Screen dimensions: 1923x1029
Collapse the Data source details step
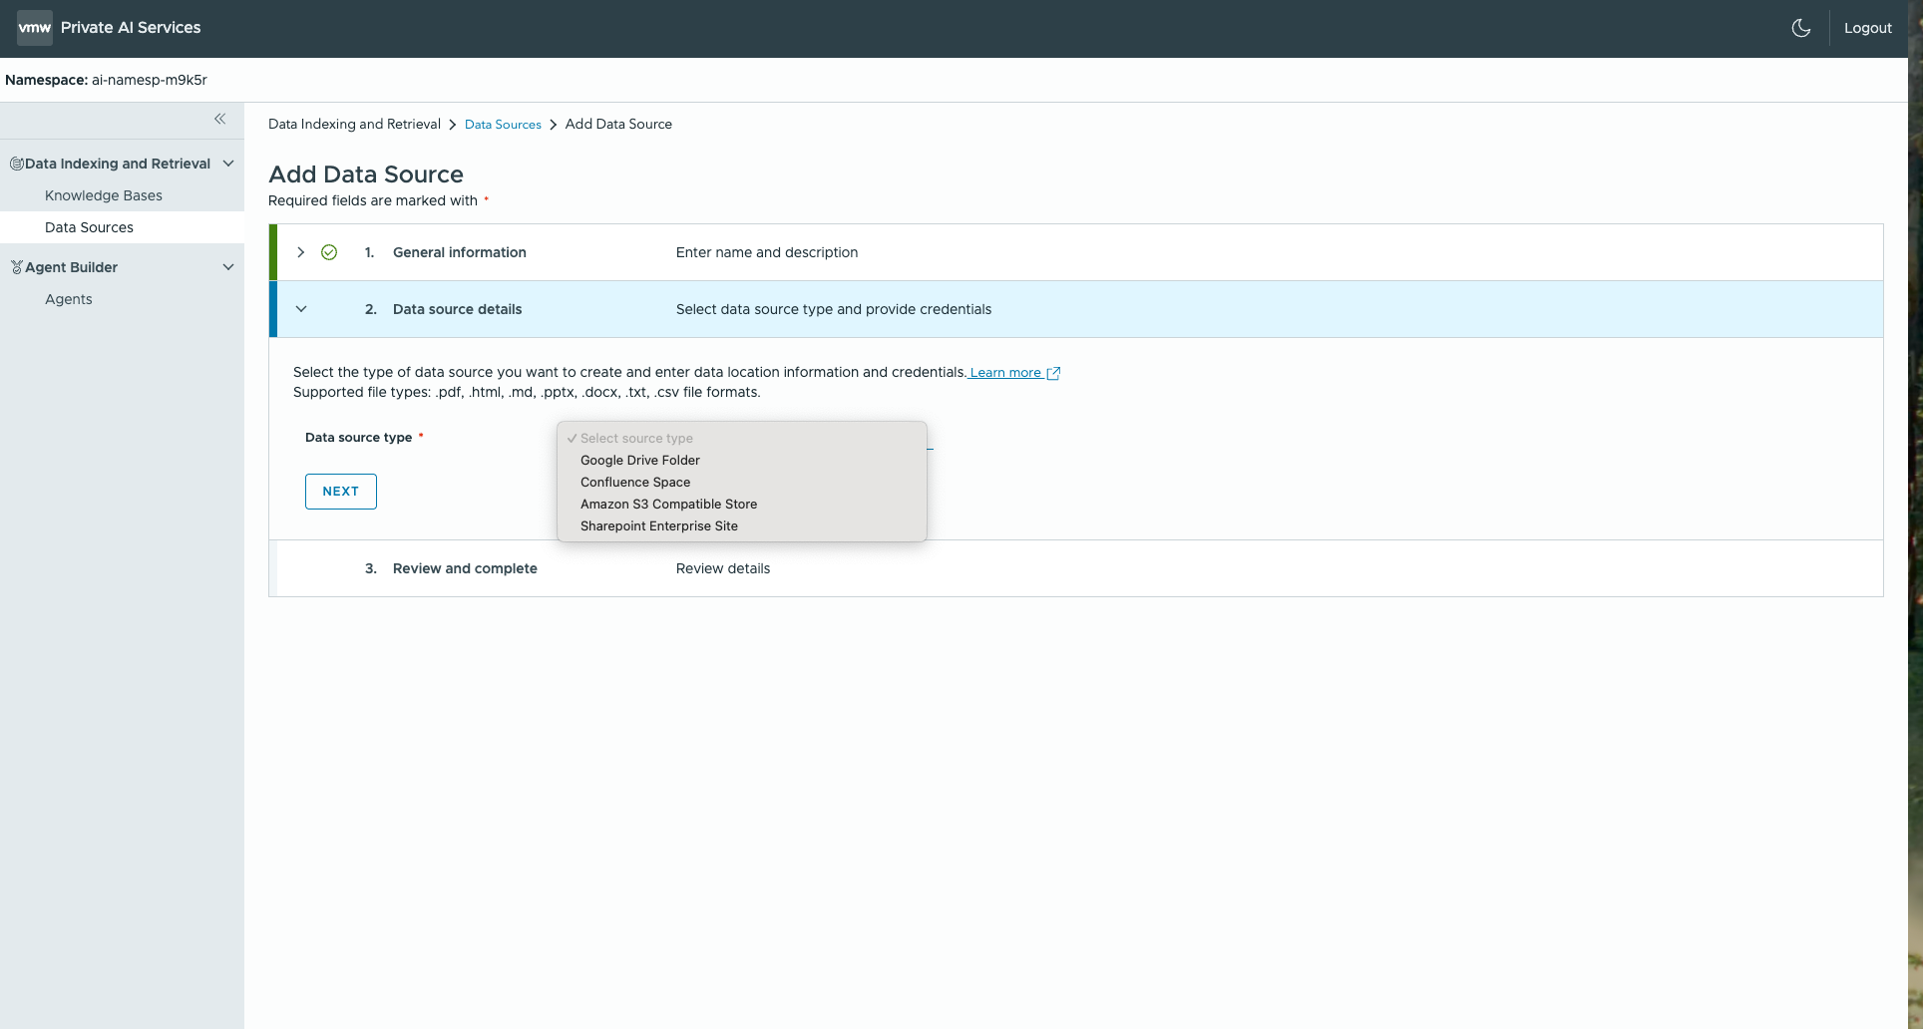pos(300,309)
